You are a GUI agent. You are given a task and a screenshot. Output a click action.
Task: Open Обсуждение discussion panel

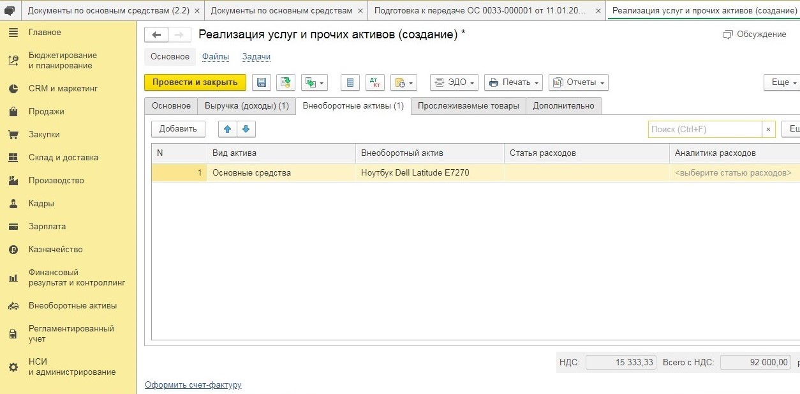coord(755,34)
